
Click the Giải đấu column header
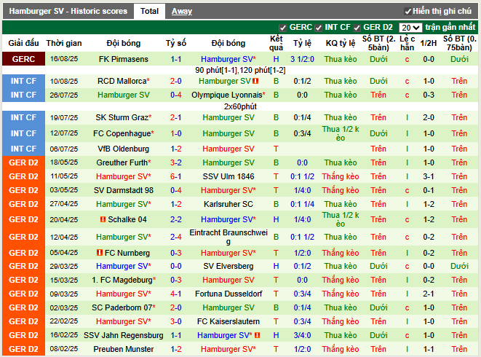(x=23, y=43)
